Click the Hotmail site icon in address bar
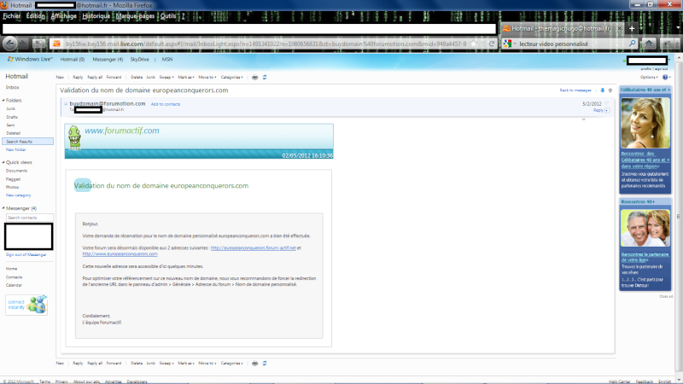The image size is (683, 384). 56,44
